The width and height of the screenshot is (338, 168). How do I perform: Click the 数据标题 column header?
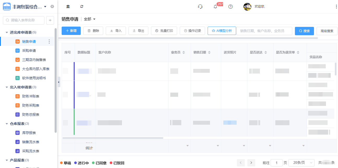(84, 52)
